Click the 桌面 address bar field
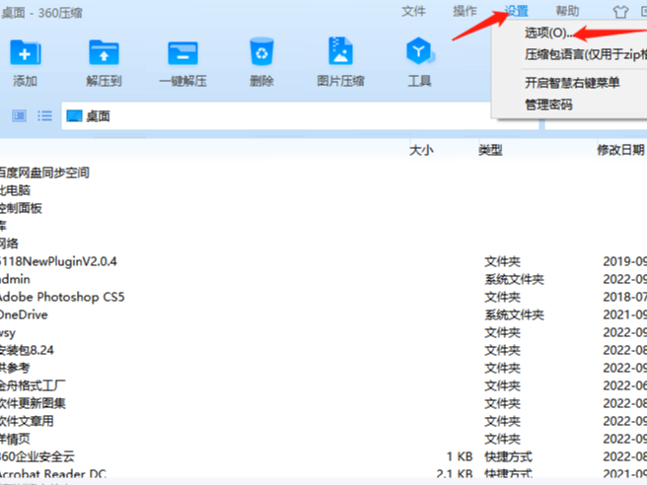This screenshot has width=647, height=485. point(300,116)
